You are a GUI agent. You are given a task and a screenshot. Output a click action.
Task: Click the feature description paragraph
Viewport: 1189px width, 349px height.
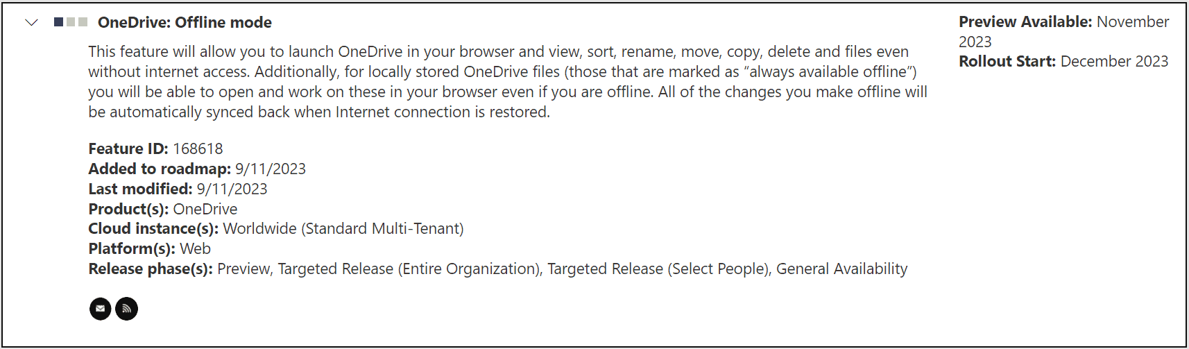[508, 82]
